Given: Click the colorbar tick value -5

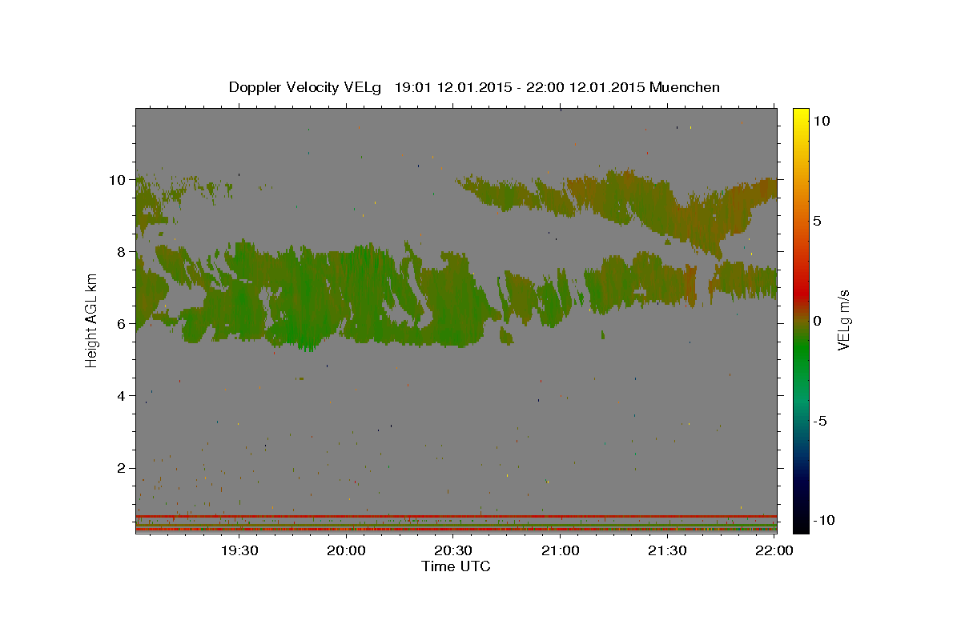Looking at the screenshot, I should pos(820,421).
